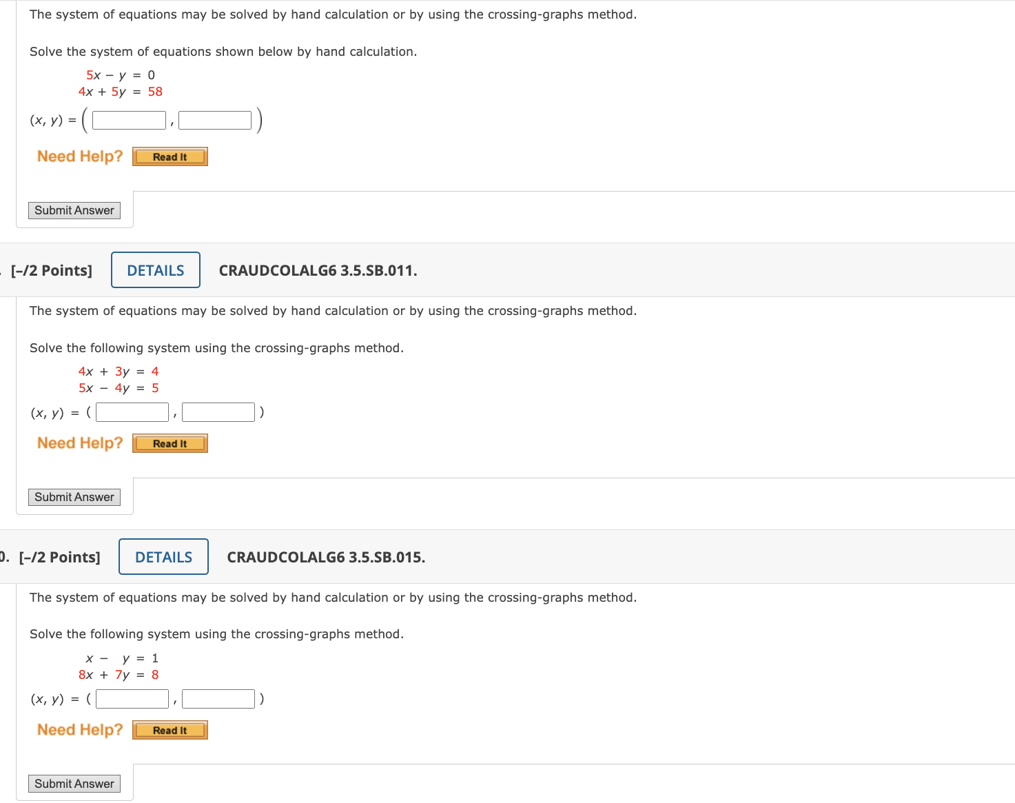The width and height of the screenshot is (1015, 803).
Task: Click Need Help? under the 4x + 3y system
Action: click(79, 443)
